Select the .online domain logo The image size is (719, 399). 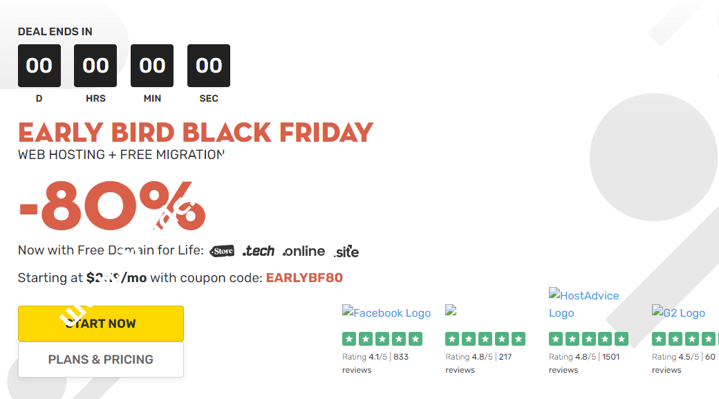[305, 251]
